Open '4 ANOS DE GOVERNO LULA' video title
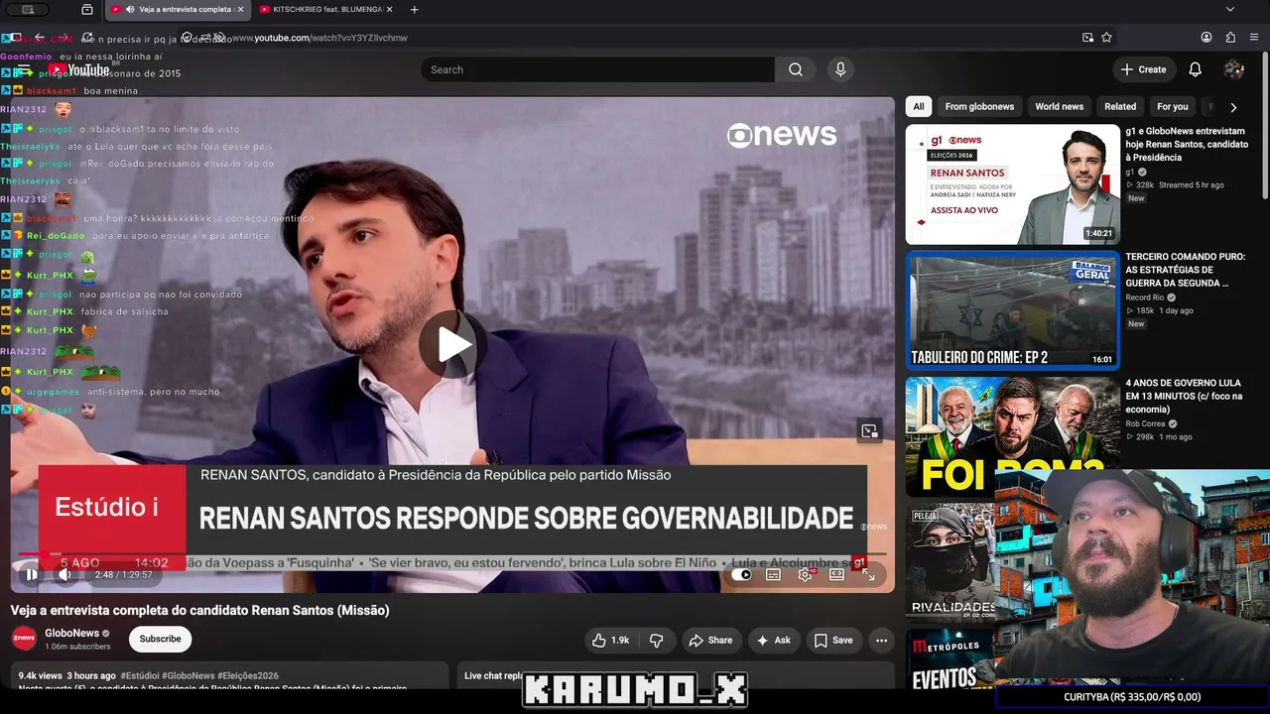 tap(1184, 396)
